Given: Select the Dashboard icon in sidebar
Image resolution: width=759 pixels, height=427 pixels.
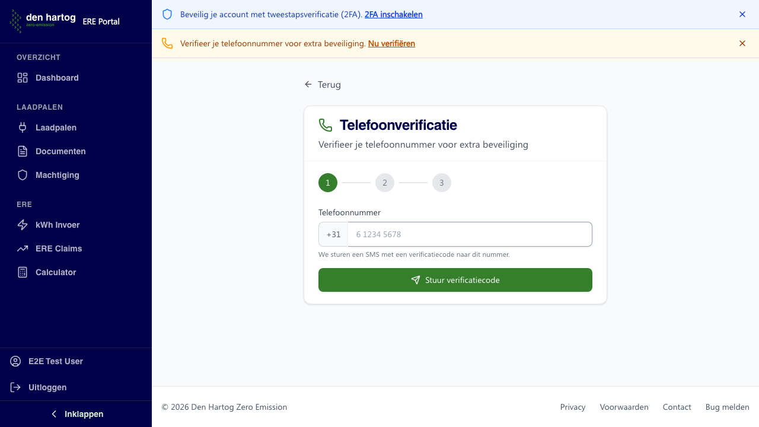Looking at the screenshot, I should [x=22, y=78].
